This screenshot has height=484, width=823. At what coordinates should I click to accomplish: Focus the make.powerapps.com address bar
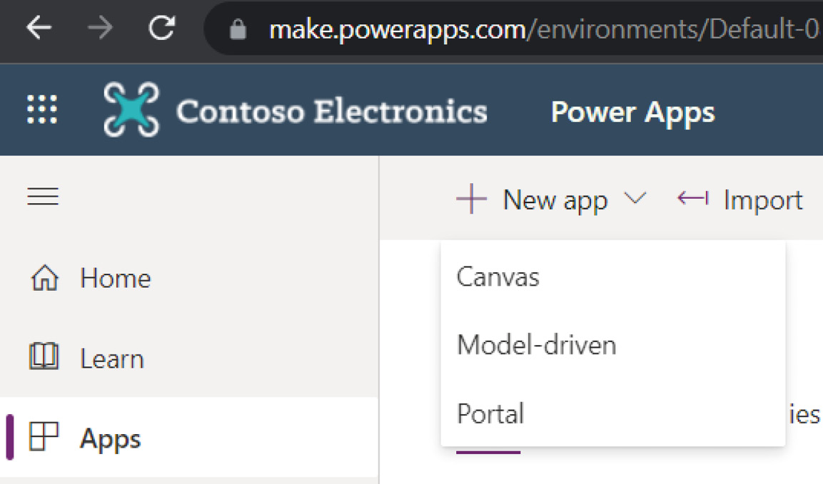(x=515, y=29)
